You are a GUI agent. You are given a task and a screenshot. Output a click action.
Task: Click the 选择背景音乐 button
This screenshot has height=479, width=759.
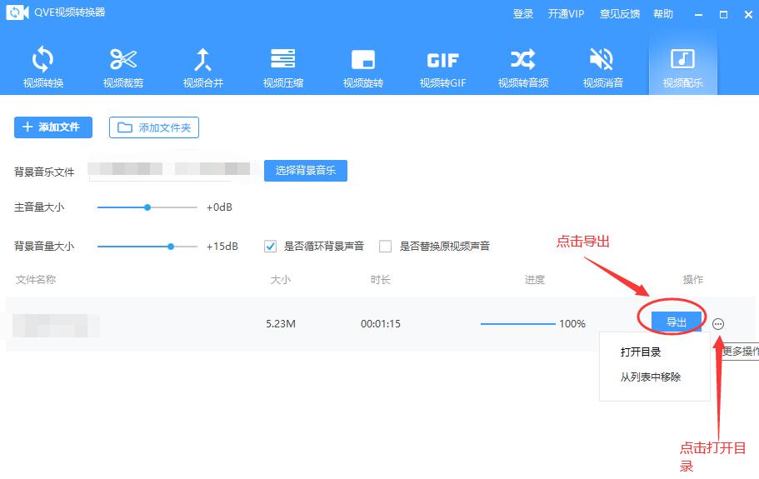click(305, 171)
